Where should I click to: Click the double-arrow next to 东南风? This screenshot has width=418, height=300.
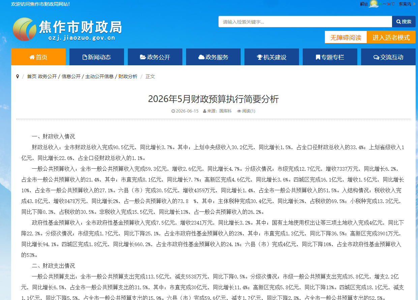click(x=414, y=4)
